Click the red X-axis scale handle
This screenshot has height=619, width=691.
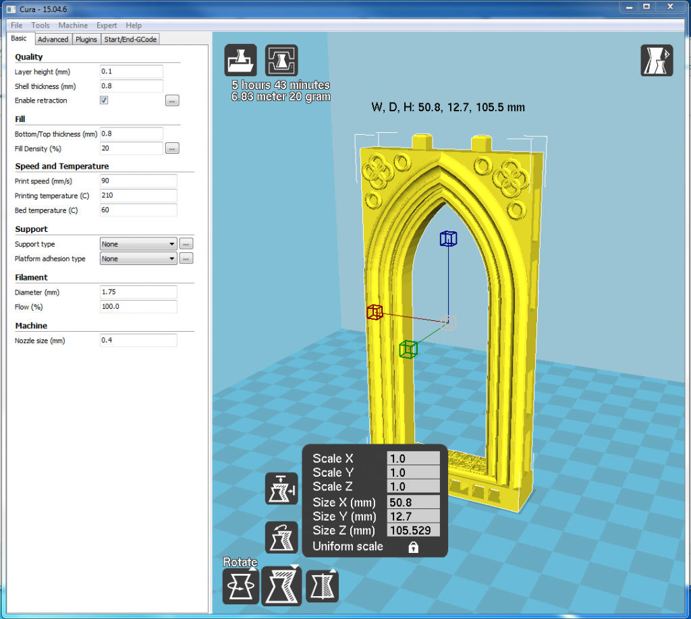tap(375, 312)
